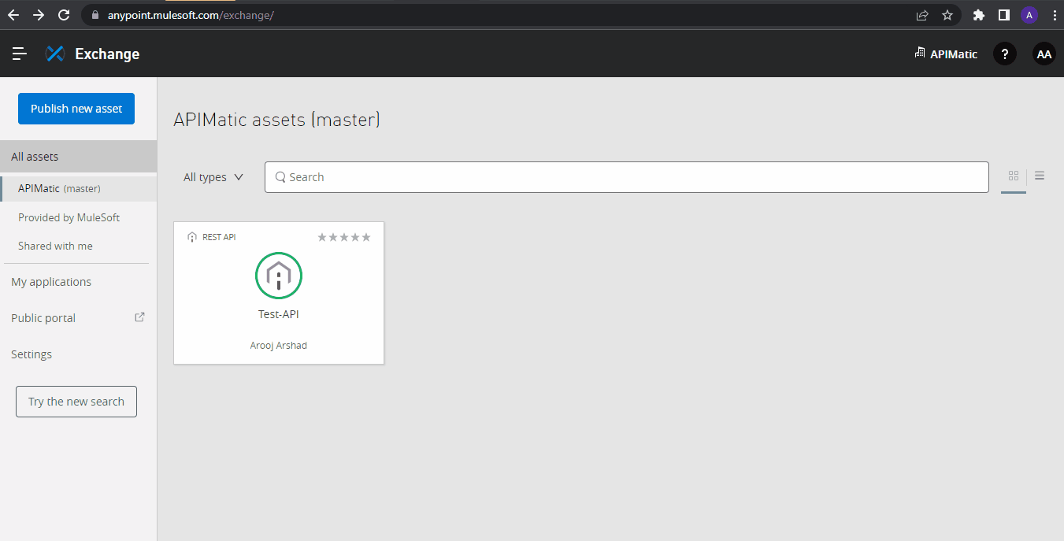1064x541 pixels.
Task: Switch to list view icon
Action: [x=1040, y=176]
